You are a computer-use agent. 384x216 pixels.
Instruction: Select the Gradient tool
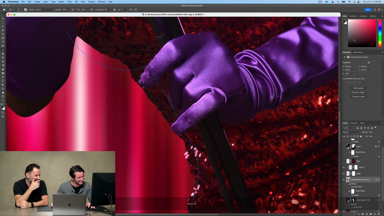tap(3, 65)
